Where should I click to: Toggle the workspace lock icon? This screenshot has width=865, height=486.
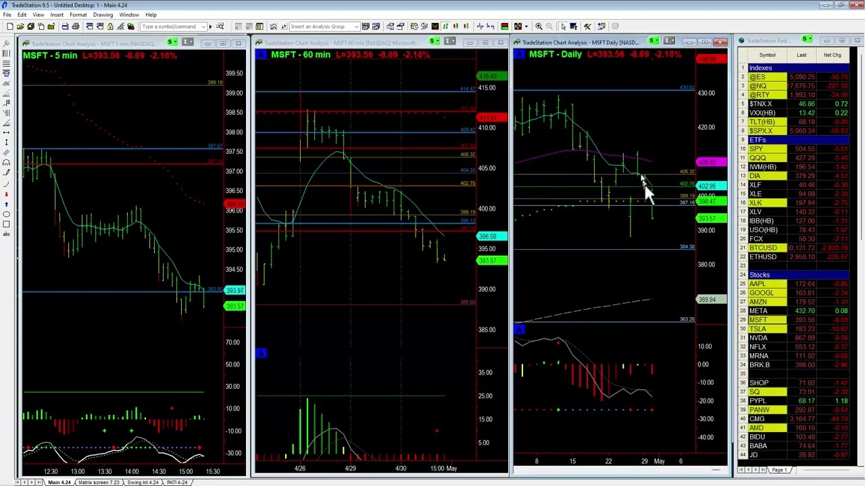coord(110,26)
